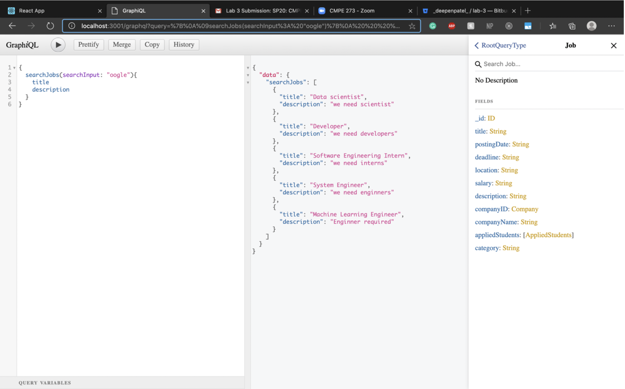The image size is (625, 389).
Task: Open the Collections icon in toolbar
Action: pos(572,26)
